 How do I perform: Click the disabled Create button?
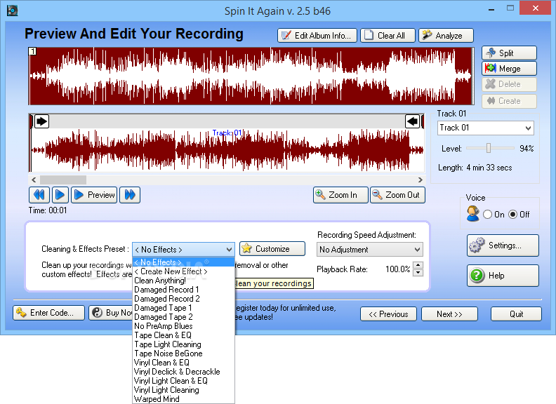(509, 101)
